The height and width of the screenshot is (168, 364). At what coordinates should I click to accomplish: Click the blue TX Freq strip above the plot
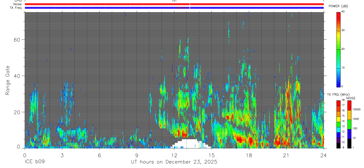pos(174,8)
